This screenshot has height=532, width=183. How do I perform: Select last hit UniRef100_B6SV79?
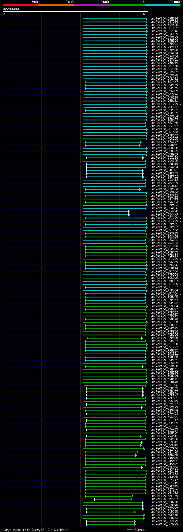164,525
